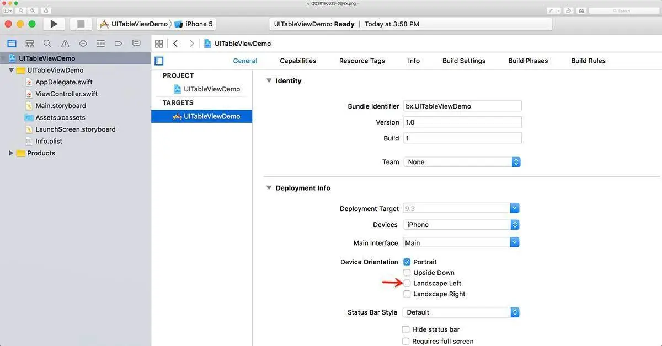Open the Devices popup menu
Screen dimensions: 662x346
pos(462,225)
